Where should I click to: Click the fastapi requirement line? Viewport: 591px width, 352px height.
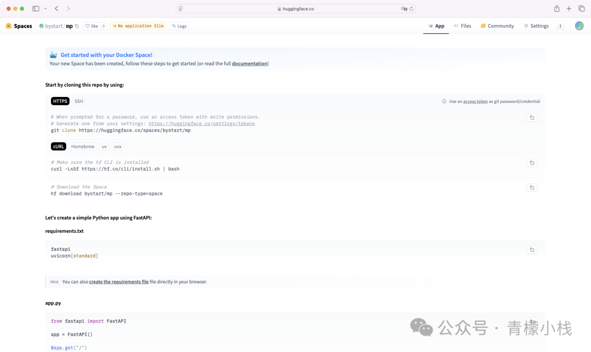pos(61,249)
